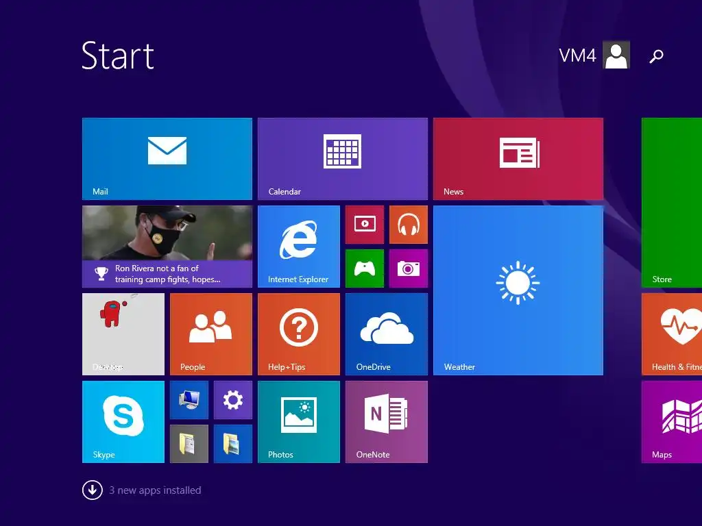The height and width of the screenshot is (526, 702).
Task: Open the Camera small tile
Action: coord(409,268)
